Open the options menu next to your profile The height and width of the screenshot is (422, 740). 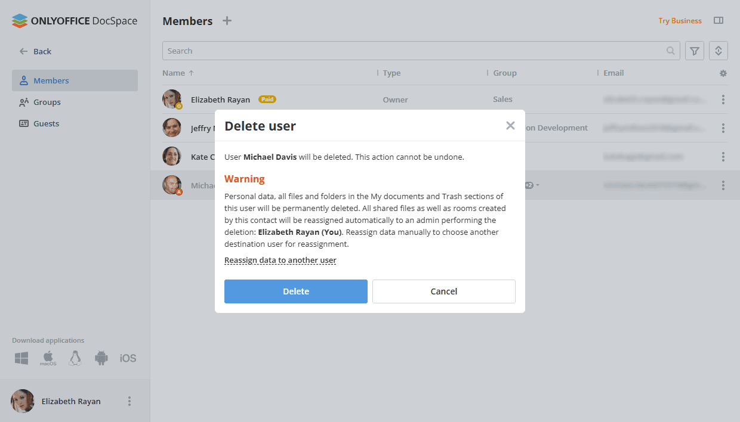pyautogui.click(x=129, y=401)
